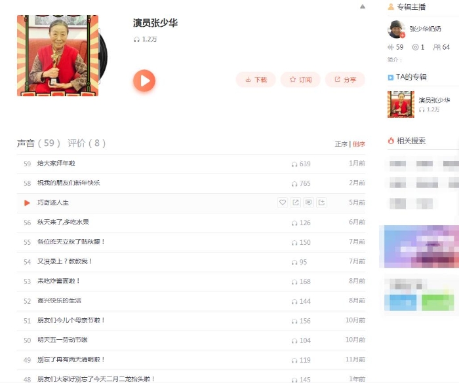Switch to the 评价 (8) tab
This screenshot has height=383, width=459.
click(x=87, y=143)
